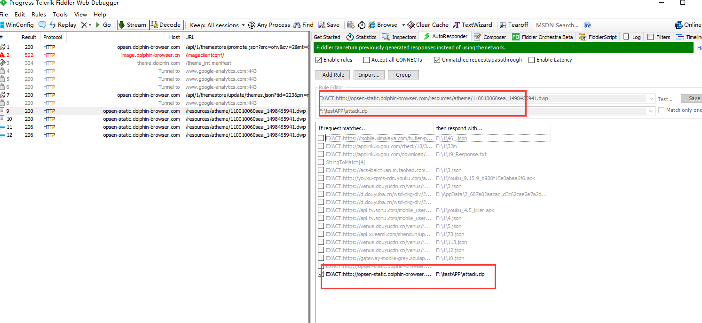702x323 pixels.
Task: Check the mobile.ximalaya.com rule checkbox
Action: pos(321,138)
